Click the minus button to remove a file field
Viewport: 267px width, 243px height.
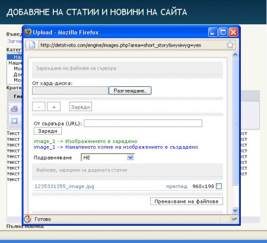(39, 107)
